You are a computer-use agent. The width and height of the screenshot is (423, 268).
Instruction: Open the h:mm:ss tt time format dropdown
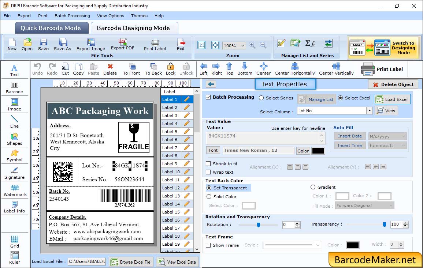[x=387, y=146]
